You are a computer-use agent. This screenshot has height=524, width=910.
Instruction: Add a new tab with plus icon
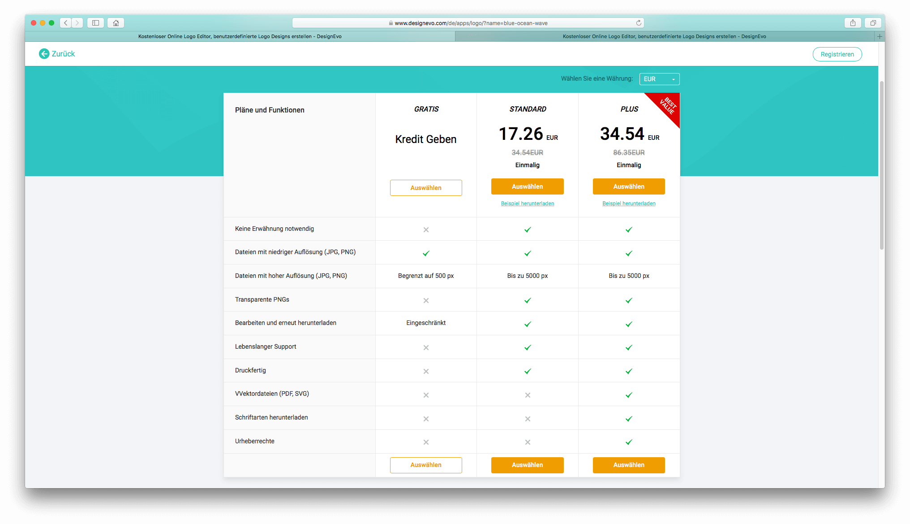880,36
